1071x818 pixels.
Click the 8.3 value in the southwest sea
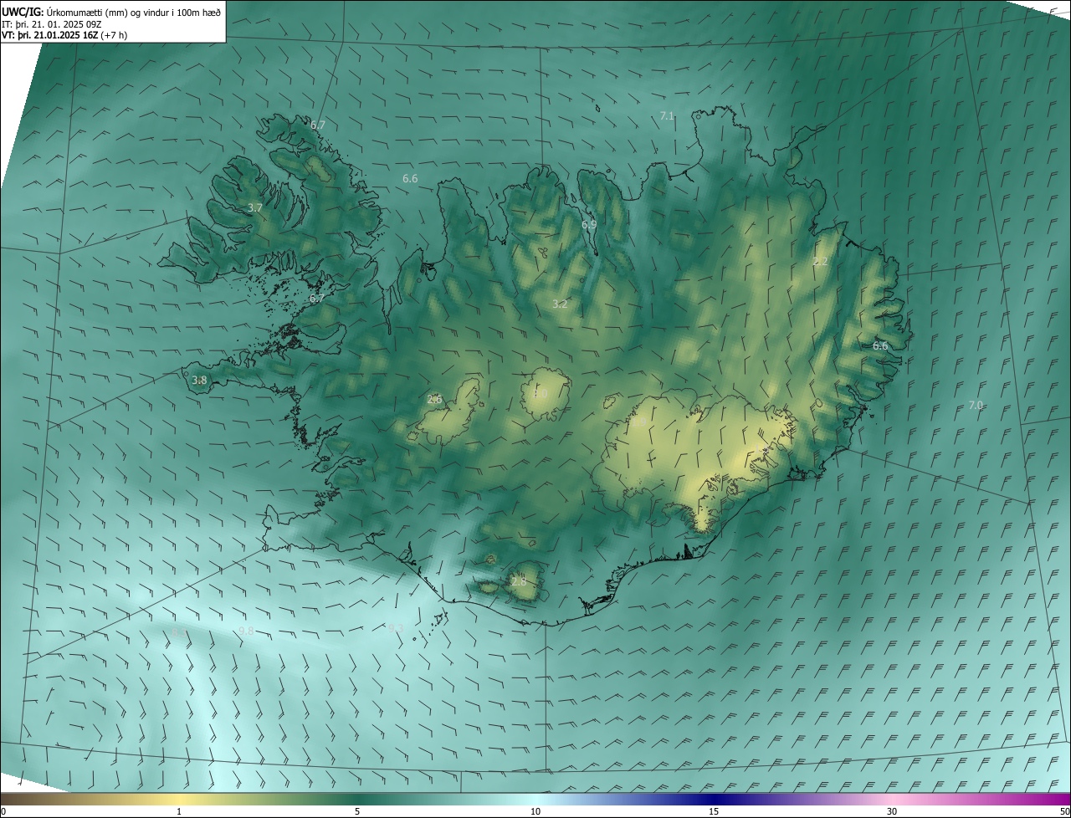pyautogui.click(x=180, y=634)
